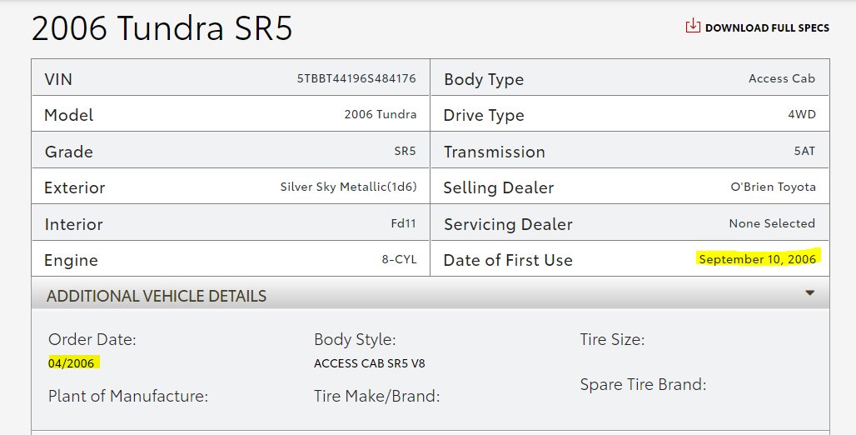
Task: Click the 2006 Tundra SR5 title
Action: (x=162, y=29)
